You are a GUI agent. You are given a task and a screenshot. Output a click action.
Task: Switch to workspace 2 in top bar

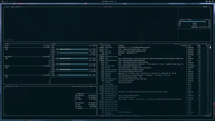point(7,1)
